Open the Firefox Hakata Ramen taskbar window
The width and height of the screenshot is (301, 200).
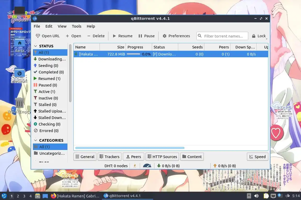[x=75, y=196]
